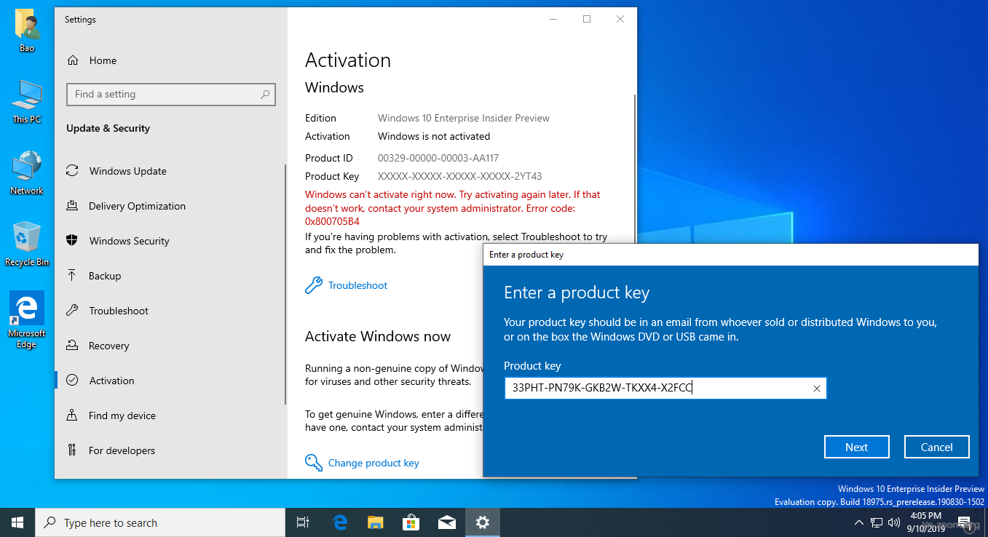Click the taskbar Type here to search box
988x537 pixels.
[x=160, y=522]
